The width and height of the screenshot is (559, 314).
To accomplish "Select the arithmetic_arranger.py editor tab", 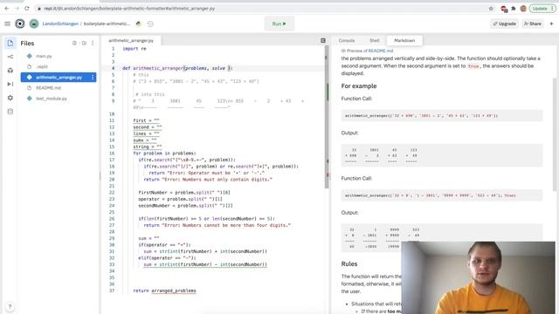I will click(x=131, y=41).
